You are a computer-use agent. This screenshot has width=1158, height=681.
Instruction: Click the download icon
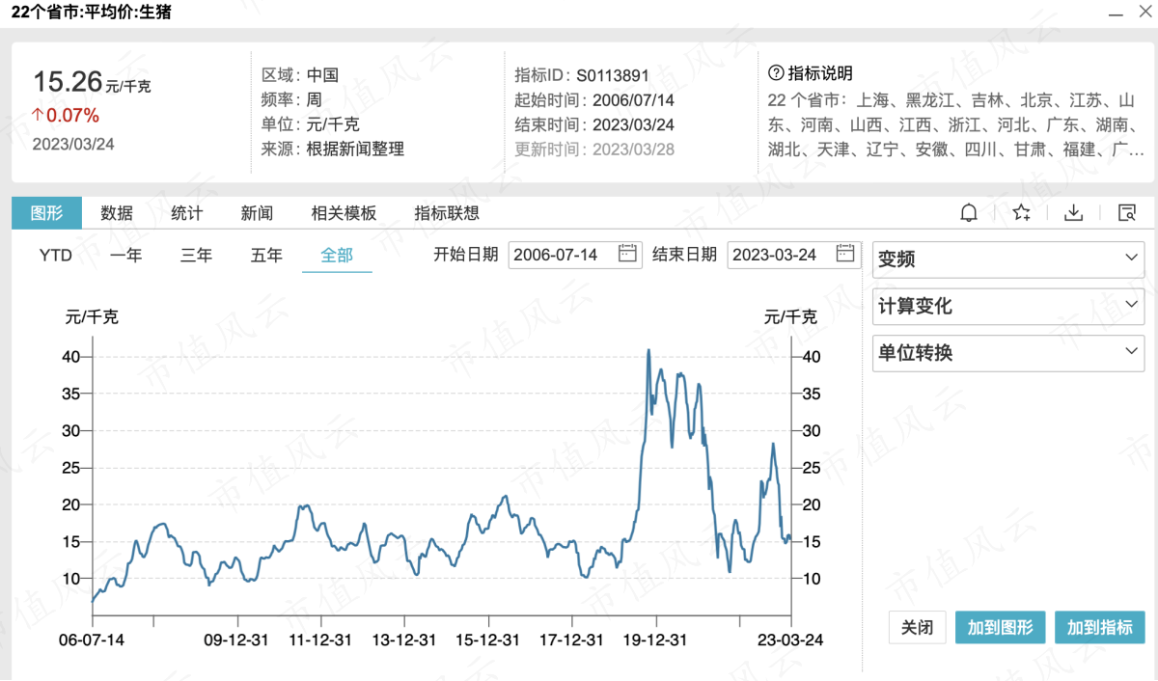coord(1073,213)
